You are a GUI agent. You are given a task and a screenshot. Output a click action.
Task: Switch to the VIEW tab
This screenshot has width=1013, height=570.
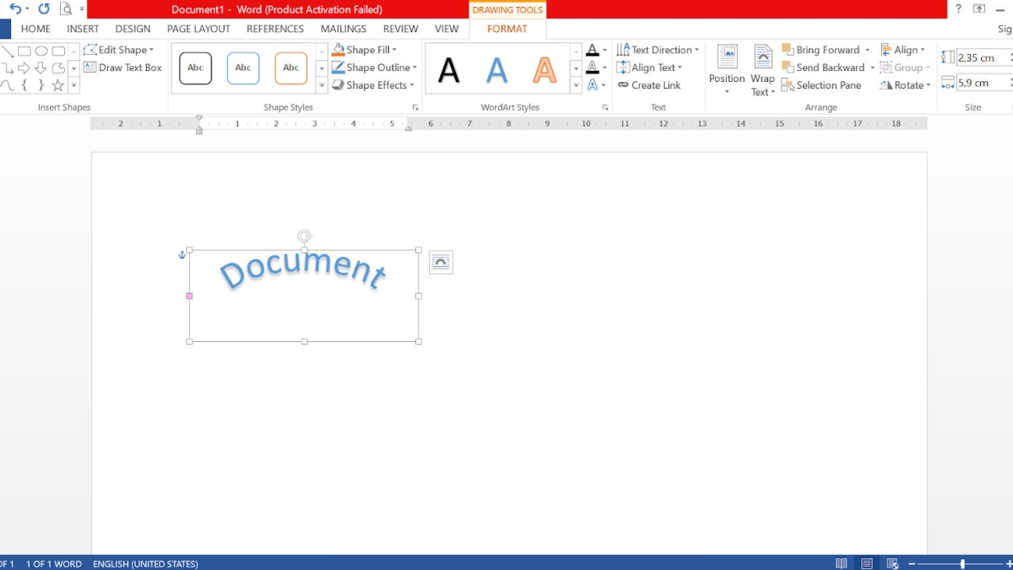(447, 29)
